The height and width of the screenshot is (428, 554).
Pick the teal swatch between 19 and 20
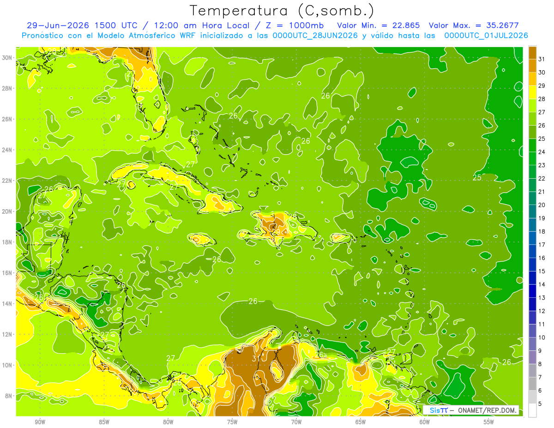click(x=533, y=212)
